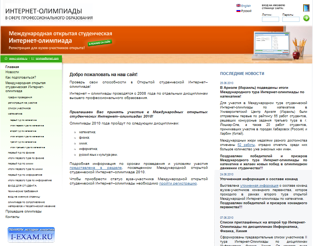The width and height of the screenshot is (313, 246).
Task: Click the UK flag icon for English
Action: tap(238, 6)
